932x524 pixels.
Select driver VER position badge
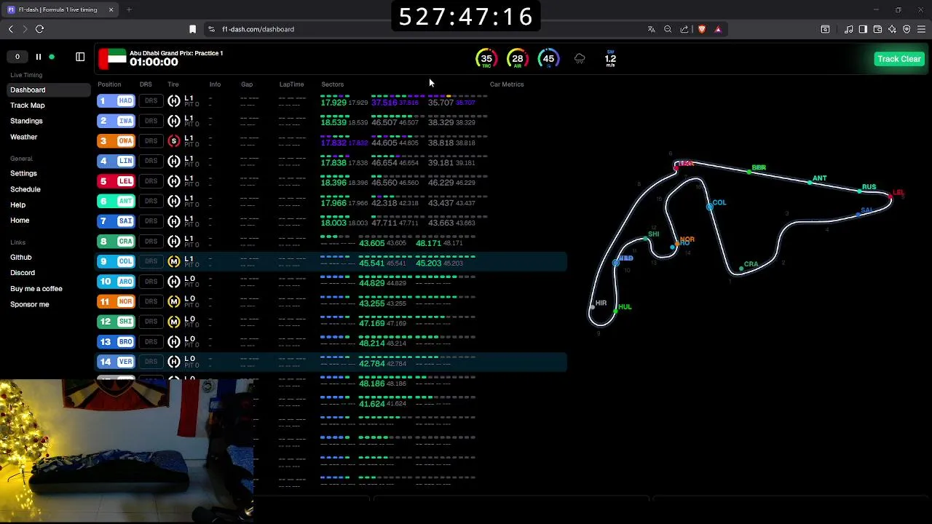click(x=116, y=362)
